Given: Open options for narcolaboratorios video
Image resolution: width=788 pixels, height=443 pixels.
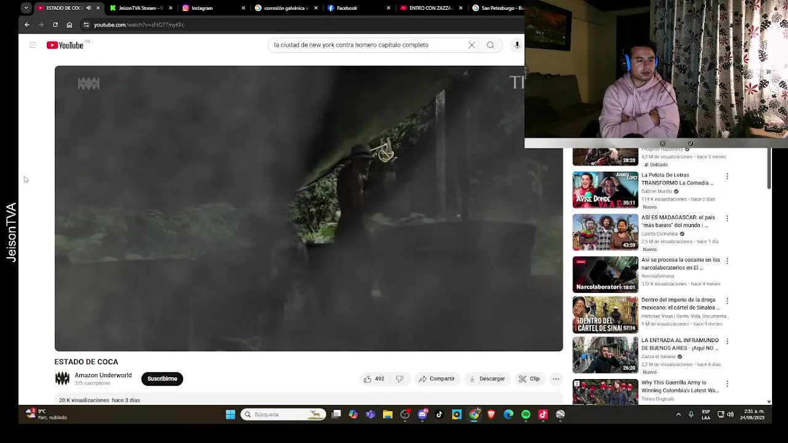Looking at the screenshot, I should coord(727,261).
